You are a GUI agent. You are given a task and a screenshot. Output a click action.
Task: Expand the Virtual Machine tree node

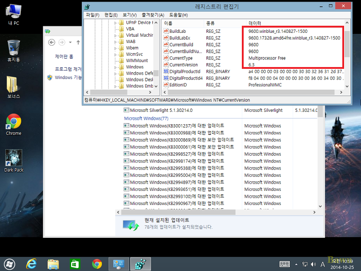click(x=115, y=36)
